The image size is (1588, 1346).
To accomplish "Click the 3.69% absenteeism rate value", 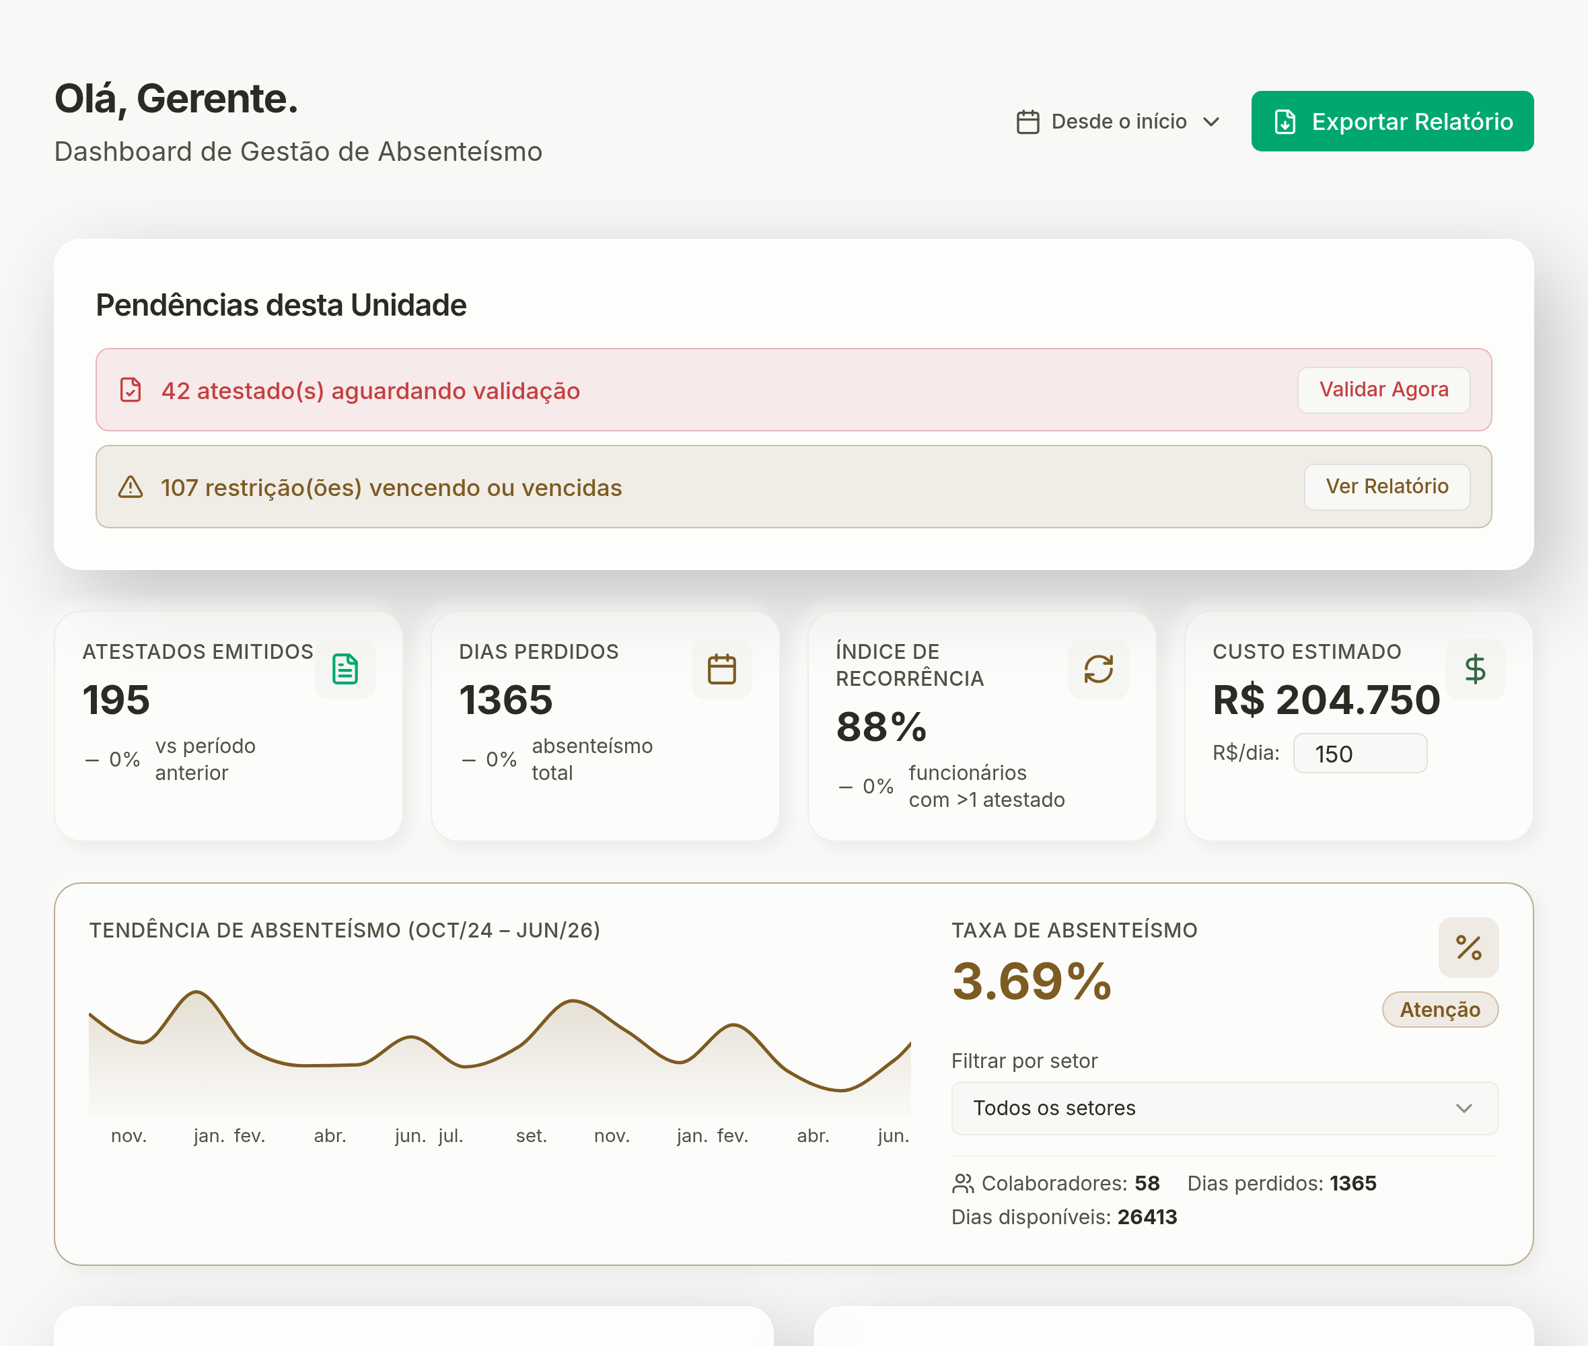I will [1032, 981].
